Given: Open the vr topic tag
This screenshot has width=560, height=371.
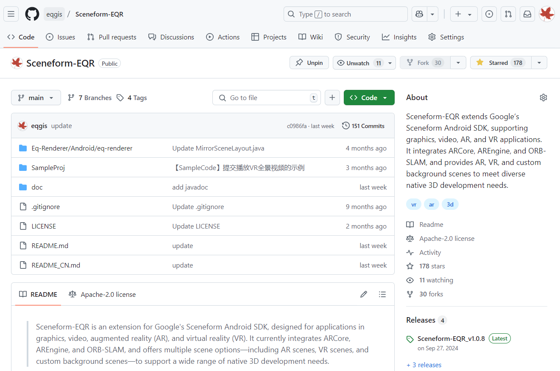Looking at the screenshot, I should [x=414, y=204].
